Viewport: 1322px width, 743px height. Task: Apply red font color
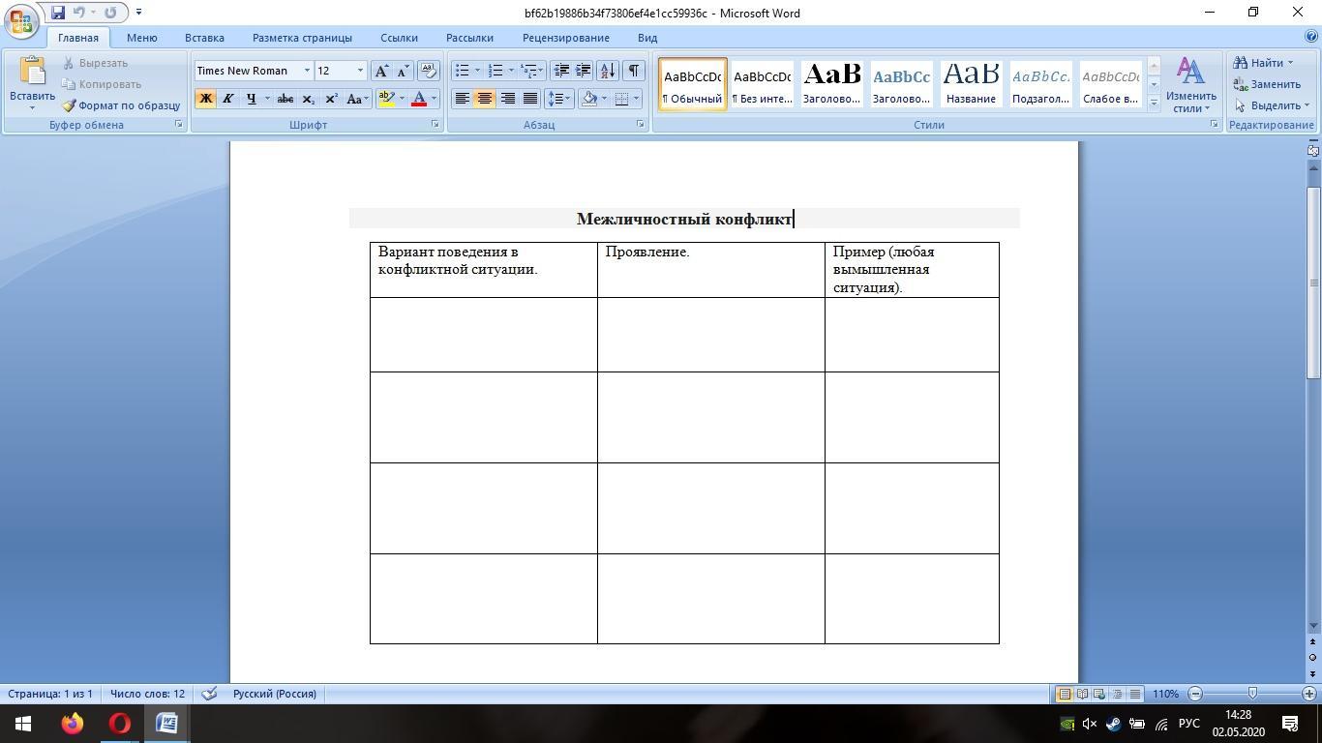[419, 99]
